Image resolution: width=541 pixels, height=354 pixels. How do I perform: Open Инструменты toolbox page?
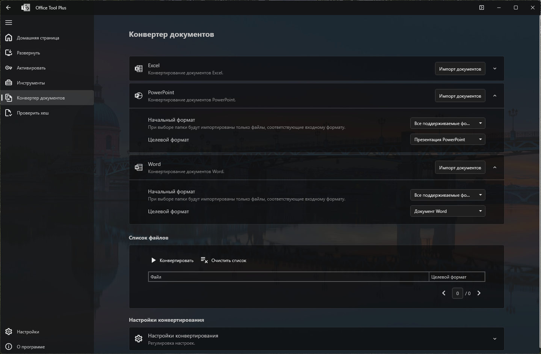click(47, 83)
